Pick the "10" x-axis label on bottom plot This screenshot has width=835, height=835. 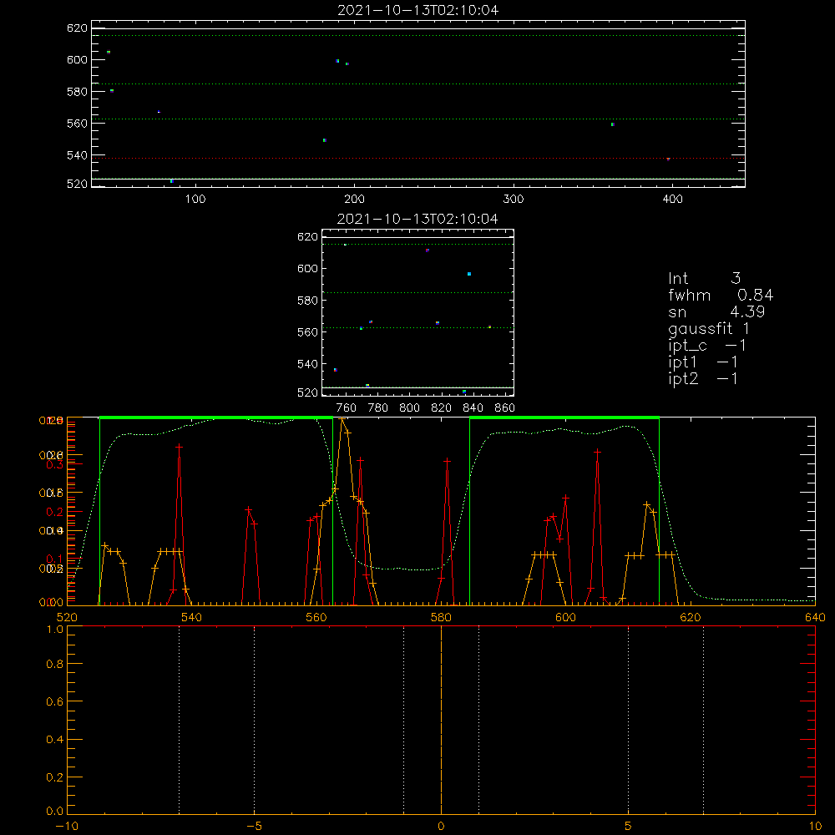(x=815, y=826)
